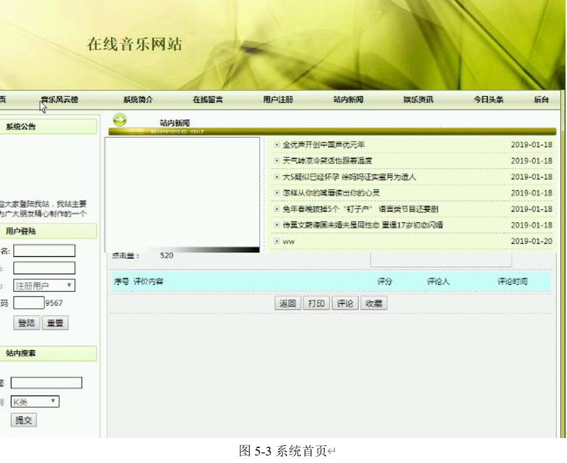Image resolution: width=567 pixels, height=463 pixels.
Task: Click the icon before 怎样从你的嘴唇读出你的心灵
Action: coord(277,193)
